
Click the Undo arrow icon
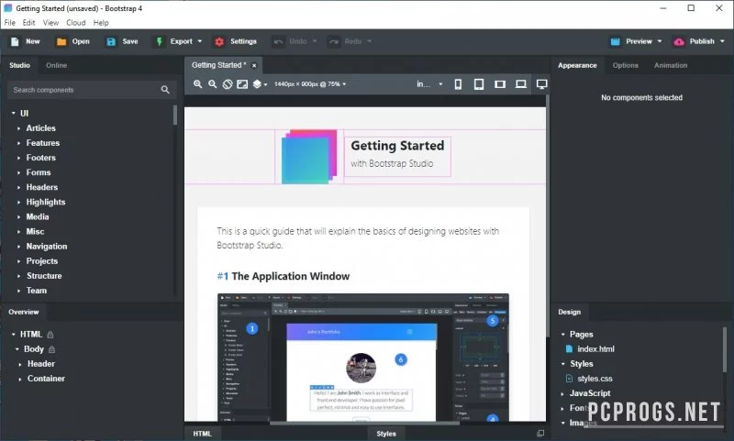pyautogui.click(x=278, y=41)
